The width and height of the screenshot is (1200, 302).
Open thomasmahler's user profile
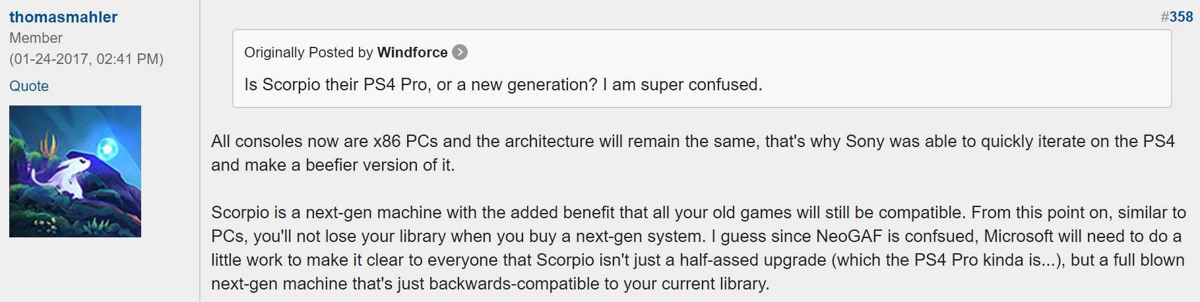(x=63, y=17)
